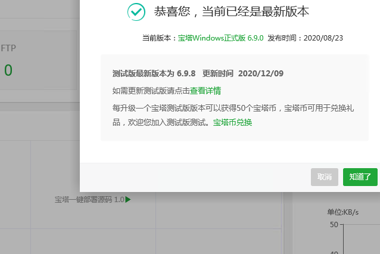Click the gray 取消 button
Viewport: 380px width, 254px height.
click(x=325, y=177)
